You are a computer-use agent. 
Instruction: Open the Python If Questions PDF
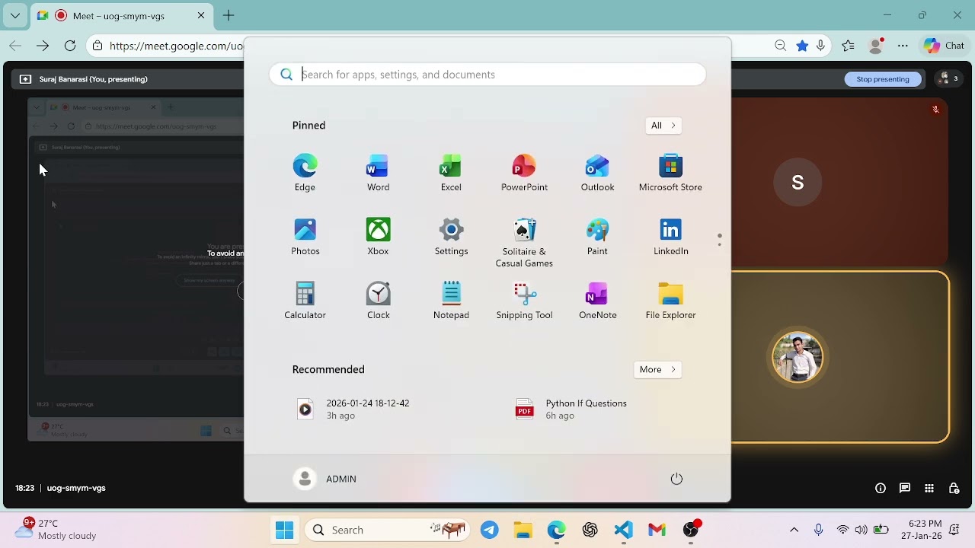click(571, 409)
